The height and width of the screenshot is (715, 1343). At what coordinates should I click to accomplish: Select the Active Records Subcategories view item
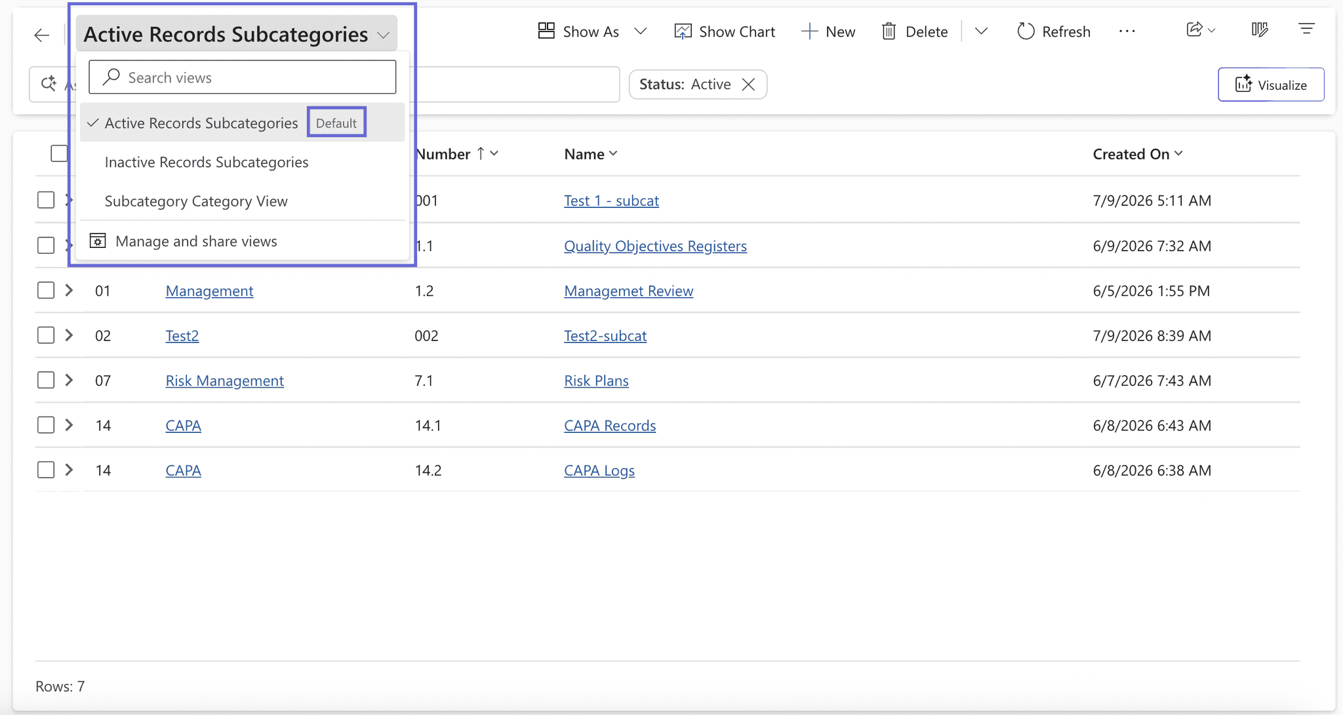242,123
